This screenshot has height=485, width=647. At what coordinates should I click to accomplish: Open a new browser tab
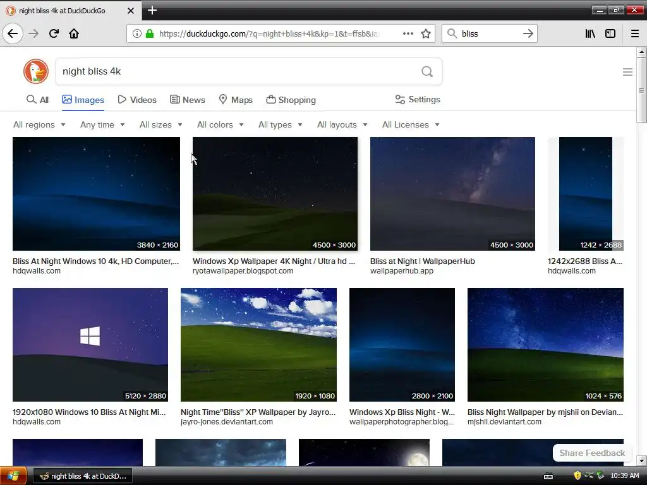[x=152, y=10]
